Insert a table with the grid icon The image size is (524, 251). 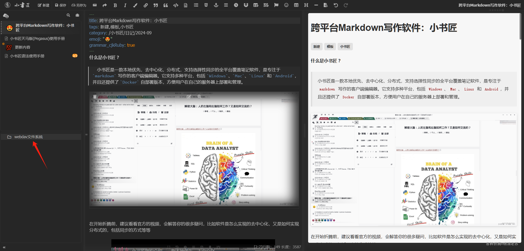[296, 5]
